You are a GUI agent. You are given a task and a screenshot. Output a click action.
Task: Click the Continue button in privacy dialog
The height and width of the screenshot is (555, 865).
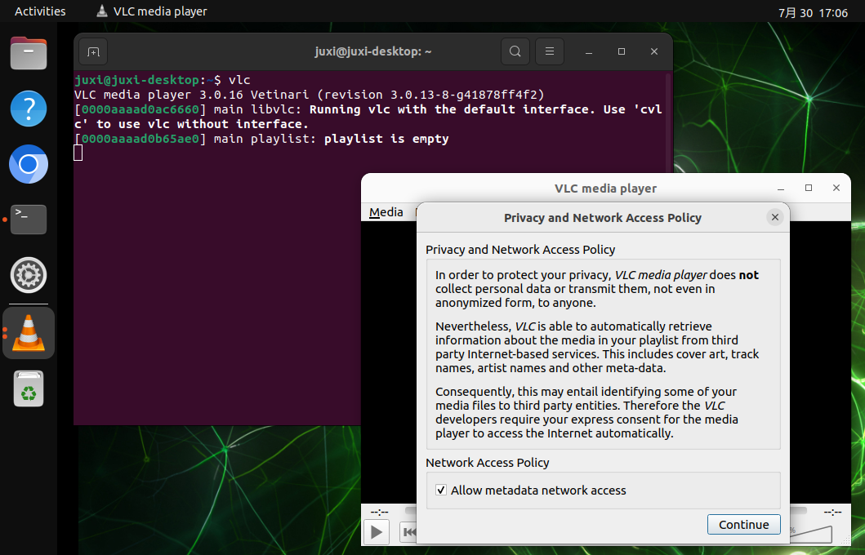click(743, 524)
